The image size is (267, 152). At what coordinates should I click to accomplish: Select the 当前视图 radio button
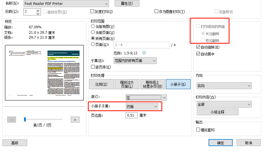(x=93, y=26)
